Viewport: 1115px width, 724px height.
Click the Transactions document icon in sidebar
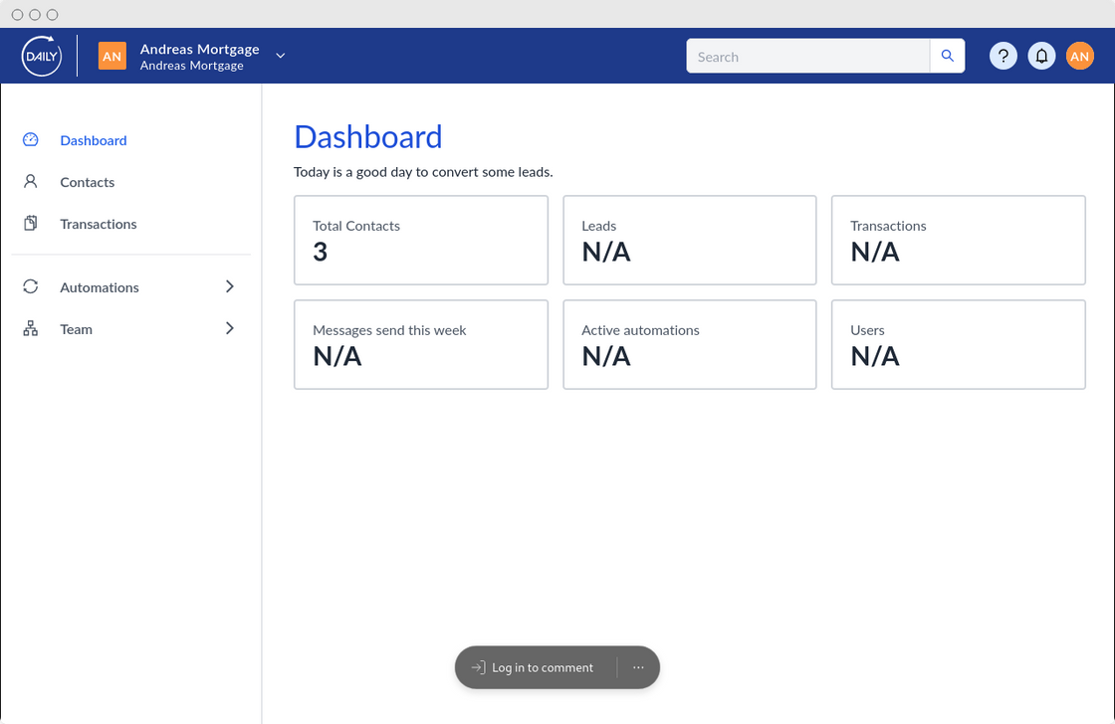click(31, 224)
